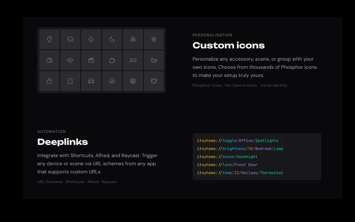Select the padlock icon tile

pos(49,81)
